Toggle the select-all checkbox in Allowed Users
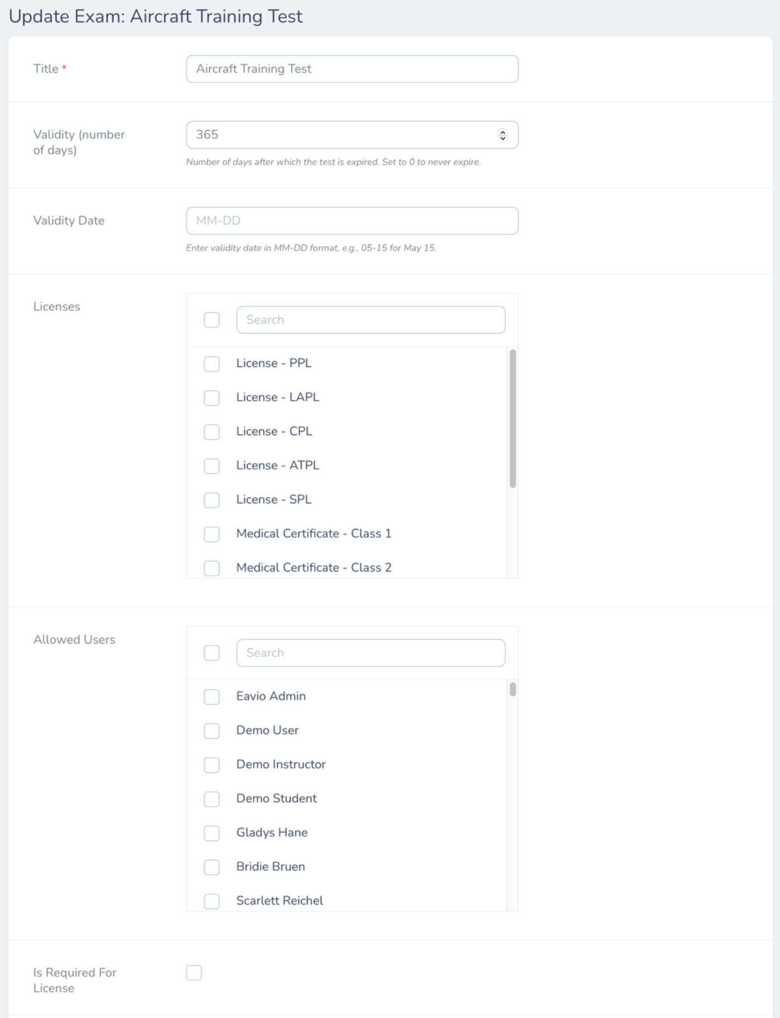This screenshot has height=1018, width=780. [x=212, y=653]
